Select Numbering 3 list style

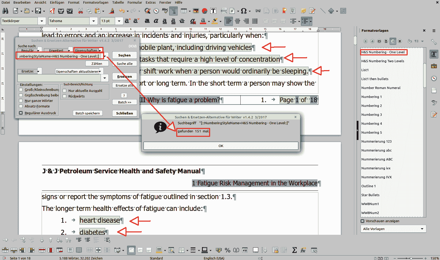coord(372,115)
